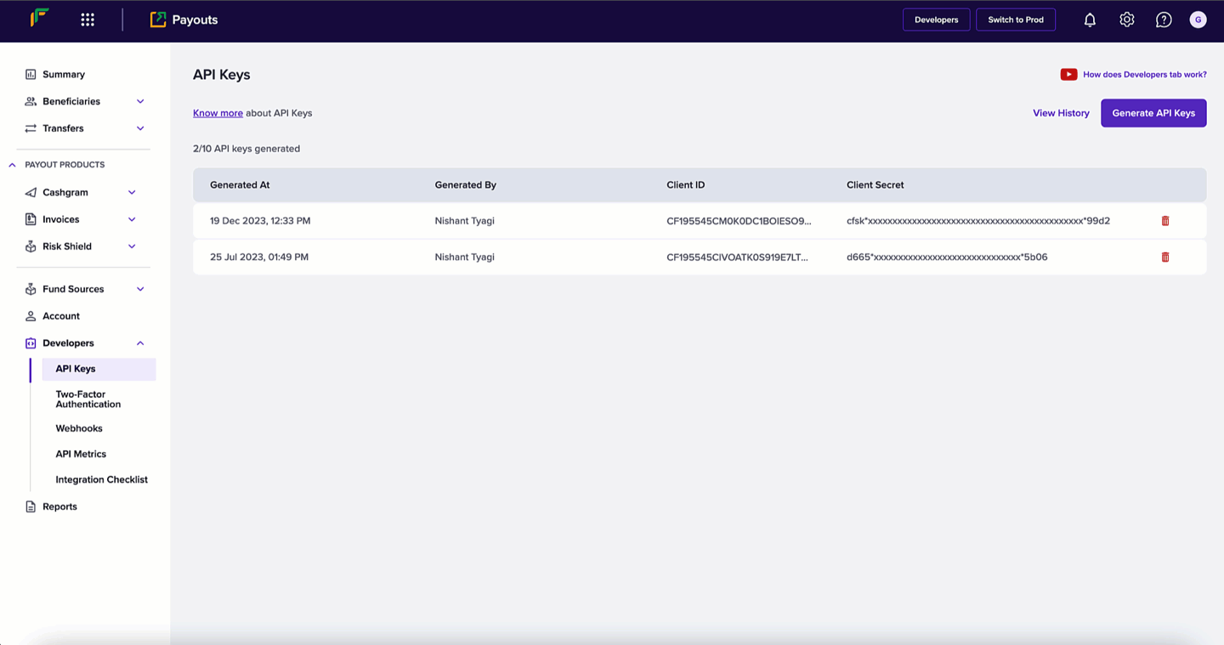Click the delete icon for the 19 Dec key

(1164, 220)
